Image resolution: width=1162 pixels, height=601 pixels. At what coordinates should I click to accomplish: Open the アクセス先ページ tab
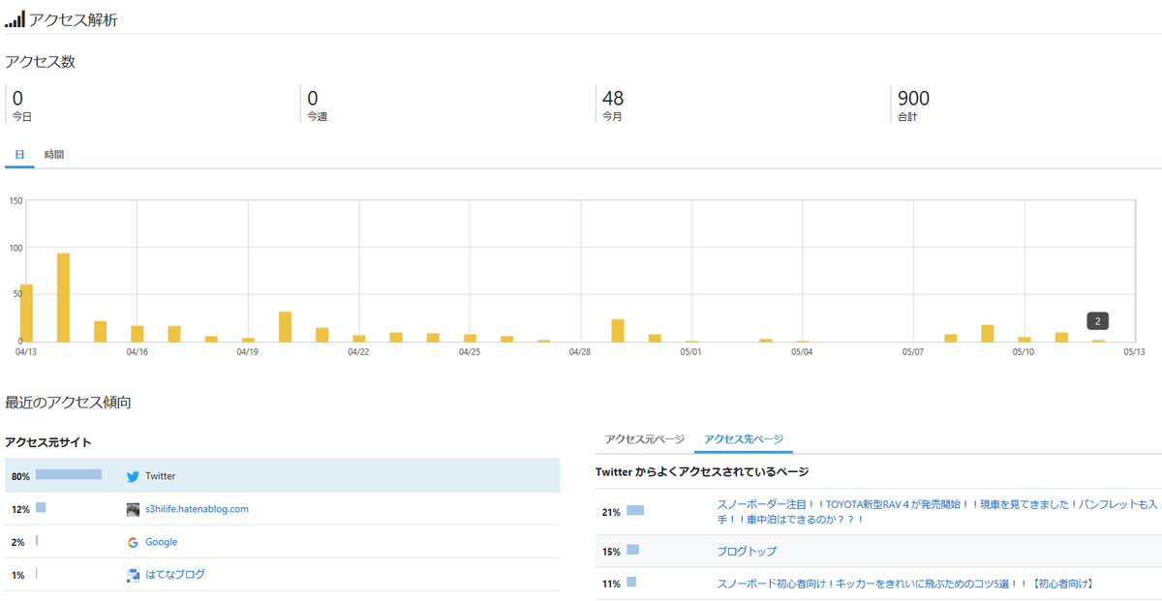[x=744, y=439]
